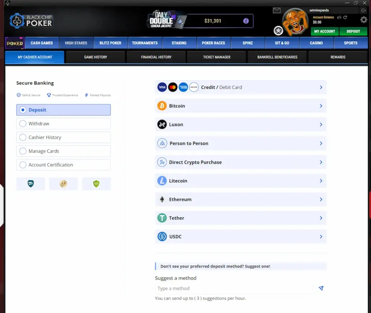371x313 pixels.
Task: Expand the Litecoin payment option
Action: click(241, 180)
